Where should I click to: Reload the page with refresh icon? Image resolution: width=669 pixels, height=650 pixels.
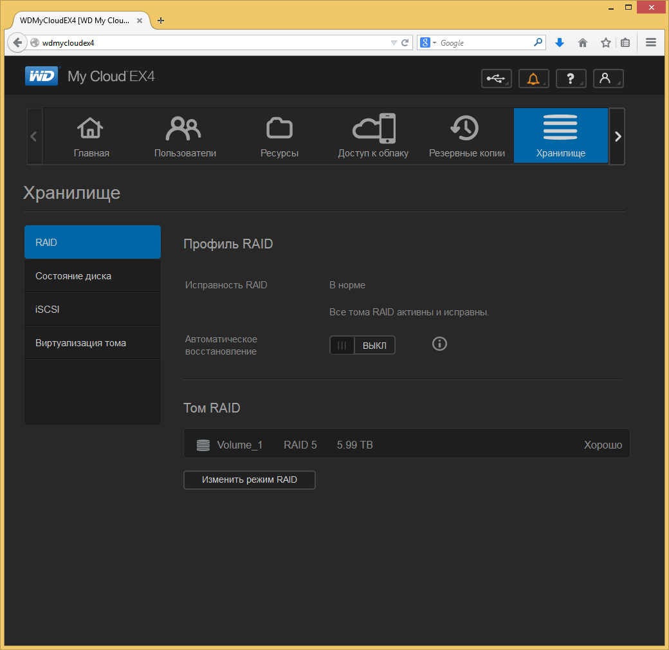(405, 42)
